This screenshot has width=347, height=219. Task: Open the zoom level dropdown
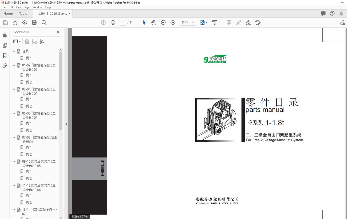(x=193, y=23)
